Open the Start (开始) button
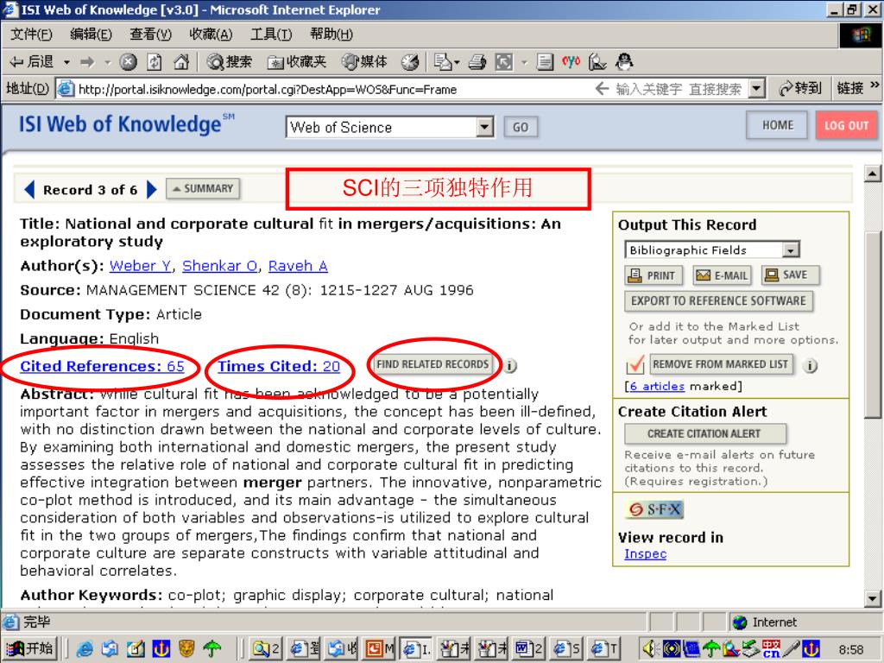Viewport: 884px width, 663px height. [x=30, y=649]
